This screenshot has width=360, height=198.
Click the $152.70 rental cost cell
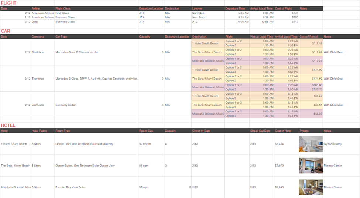pos(311,89)
